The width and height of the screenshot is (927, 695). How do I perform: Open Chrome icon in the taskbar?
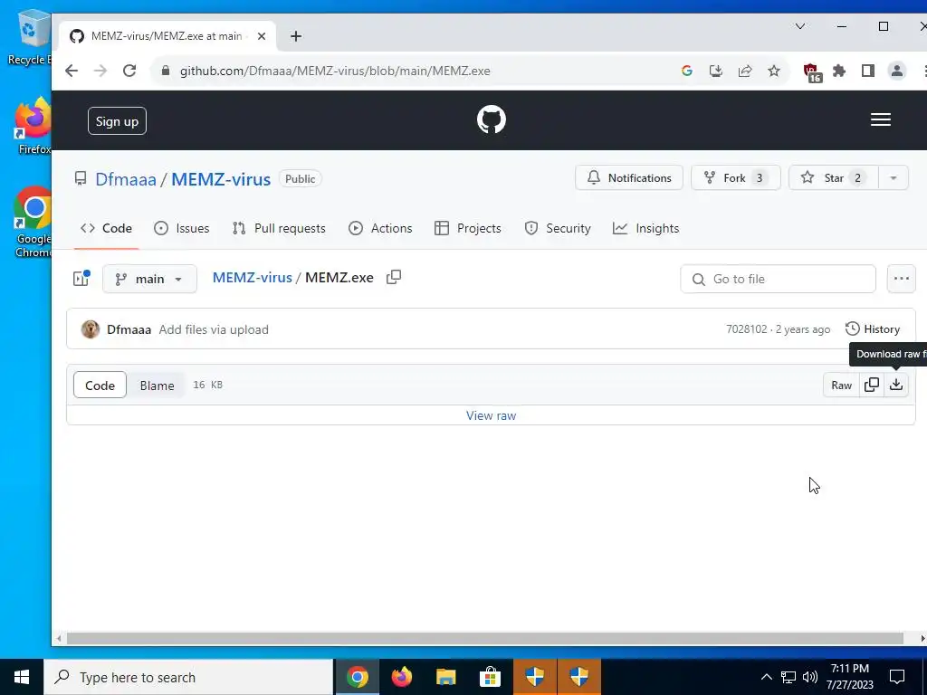click(x=357, y=677)
